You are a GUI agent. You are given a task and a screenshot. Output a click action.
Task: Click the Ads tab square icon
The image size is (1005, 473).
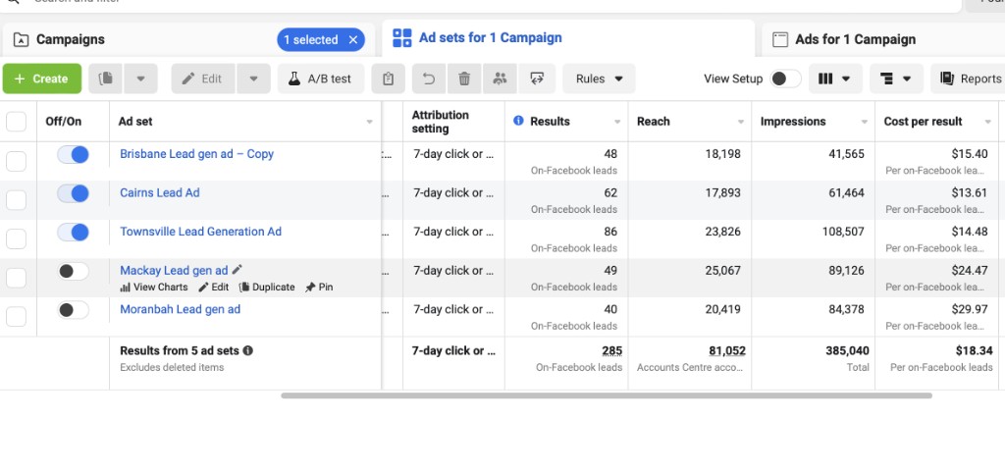(x=780, y=39)
